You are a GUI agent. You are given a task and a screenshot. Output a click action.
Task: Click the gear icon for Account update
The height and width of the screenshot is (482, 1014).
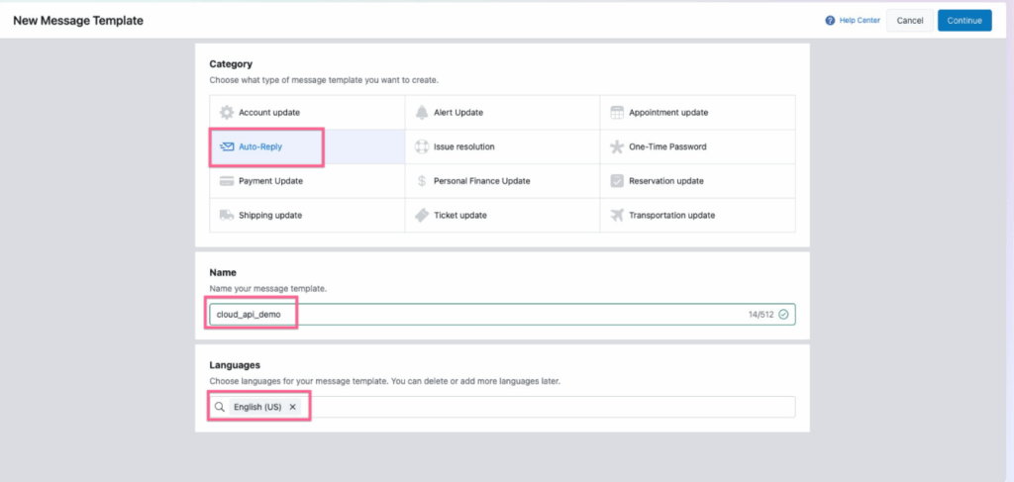pos(227,113)
